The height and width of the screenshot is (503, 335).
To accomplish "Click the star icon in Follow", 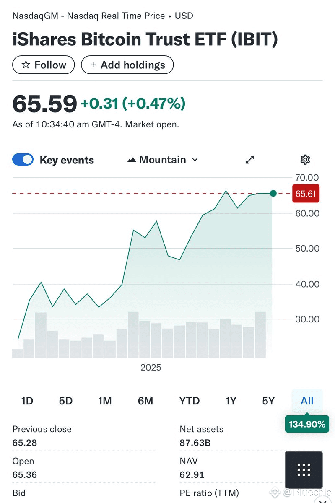I will 26,65.
